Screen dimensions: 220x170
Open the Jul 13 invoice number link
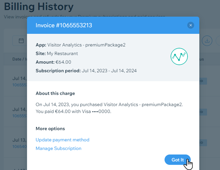pyautogui.click(x=20, y=147)
